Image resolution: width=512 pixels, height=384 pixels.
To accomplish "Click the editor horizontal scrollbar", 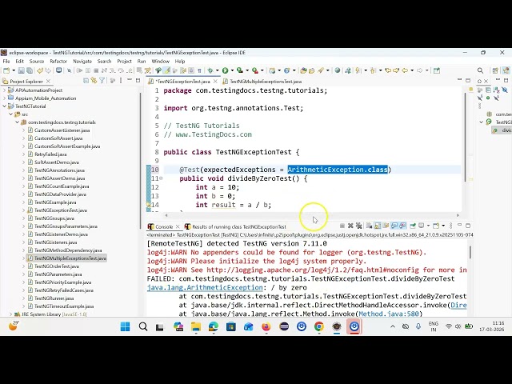I will pos(312,215).
